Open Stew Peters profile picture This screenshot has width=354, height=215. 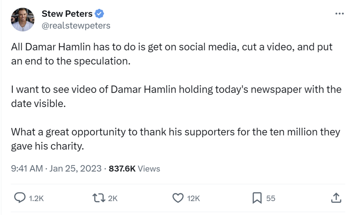click(x=23, y=19)
